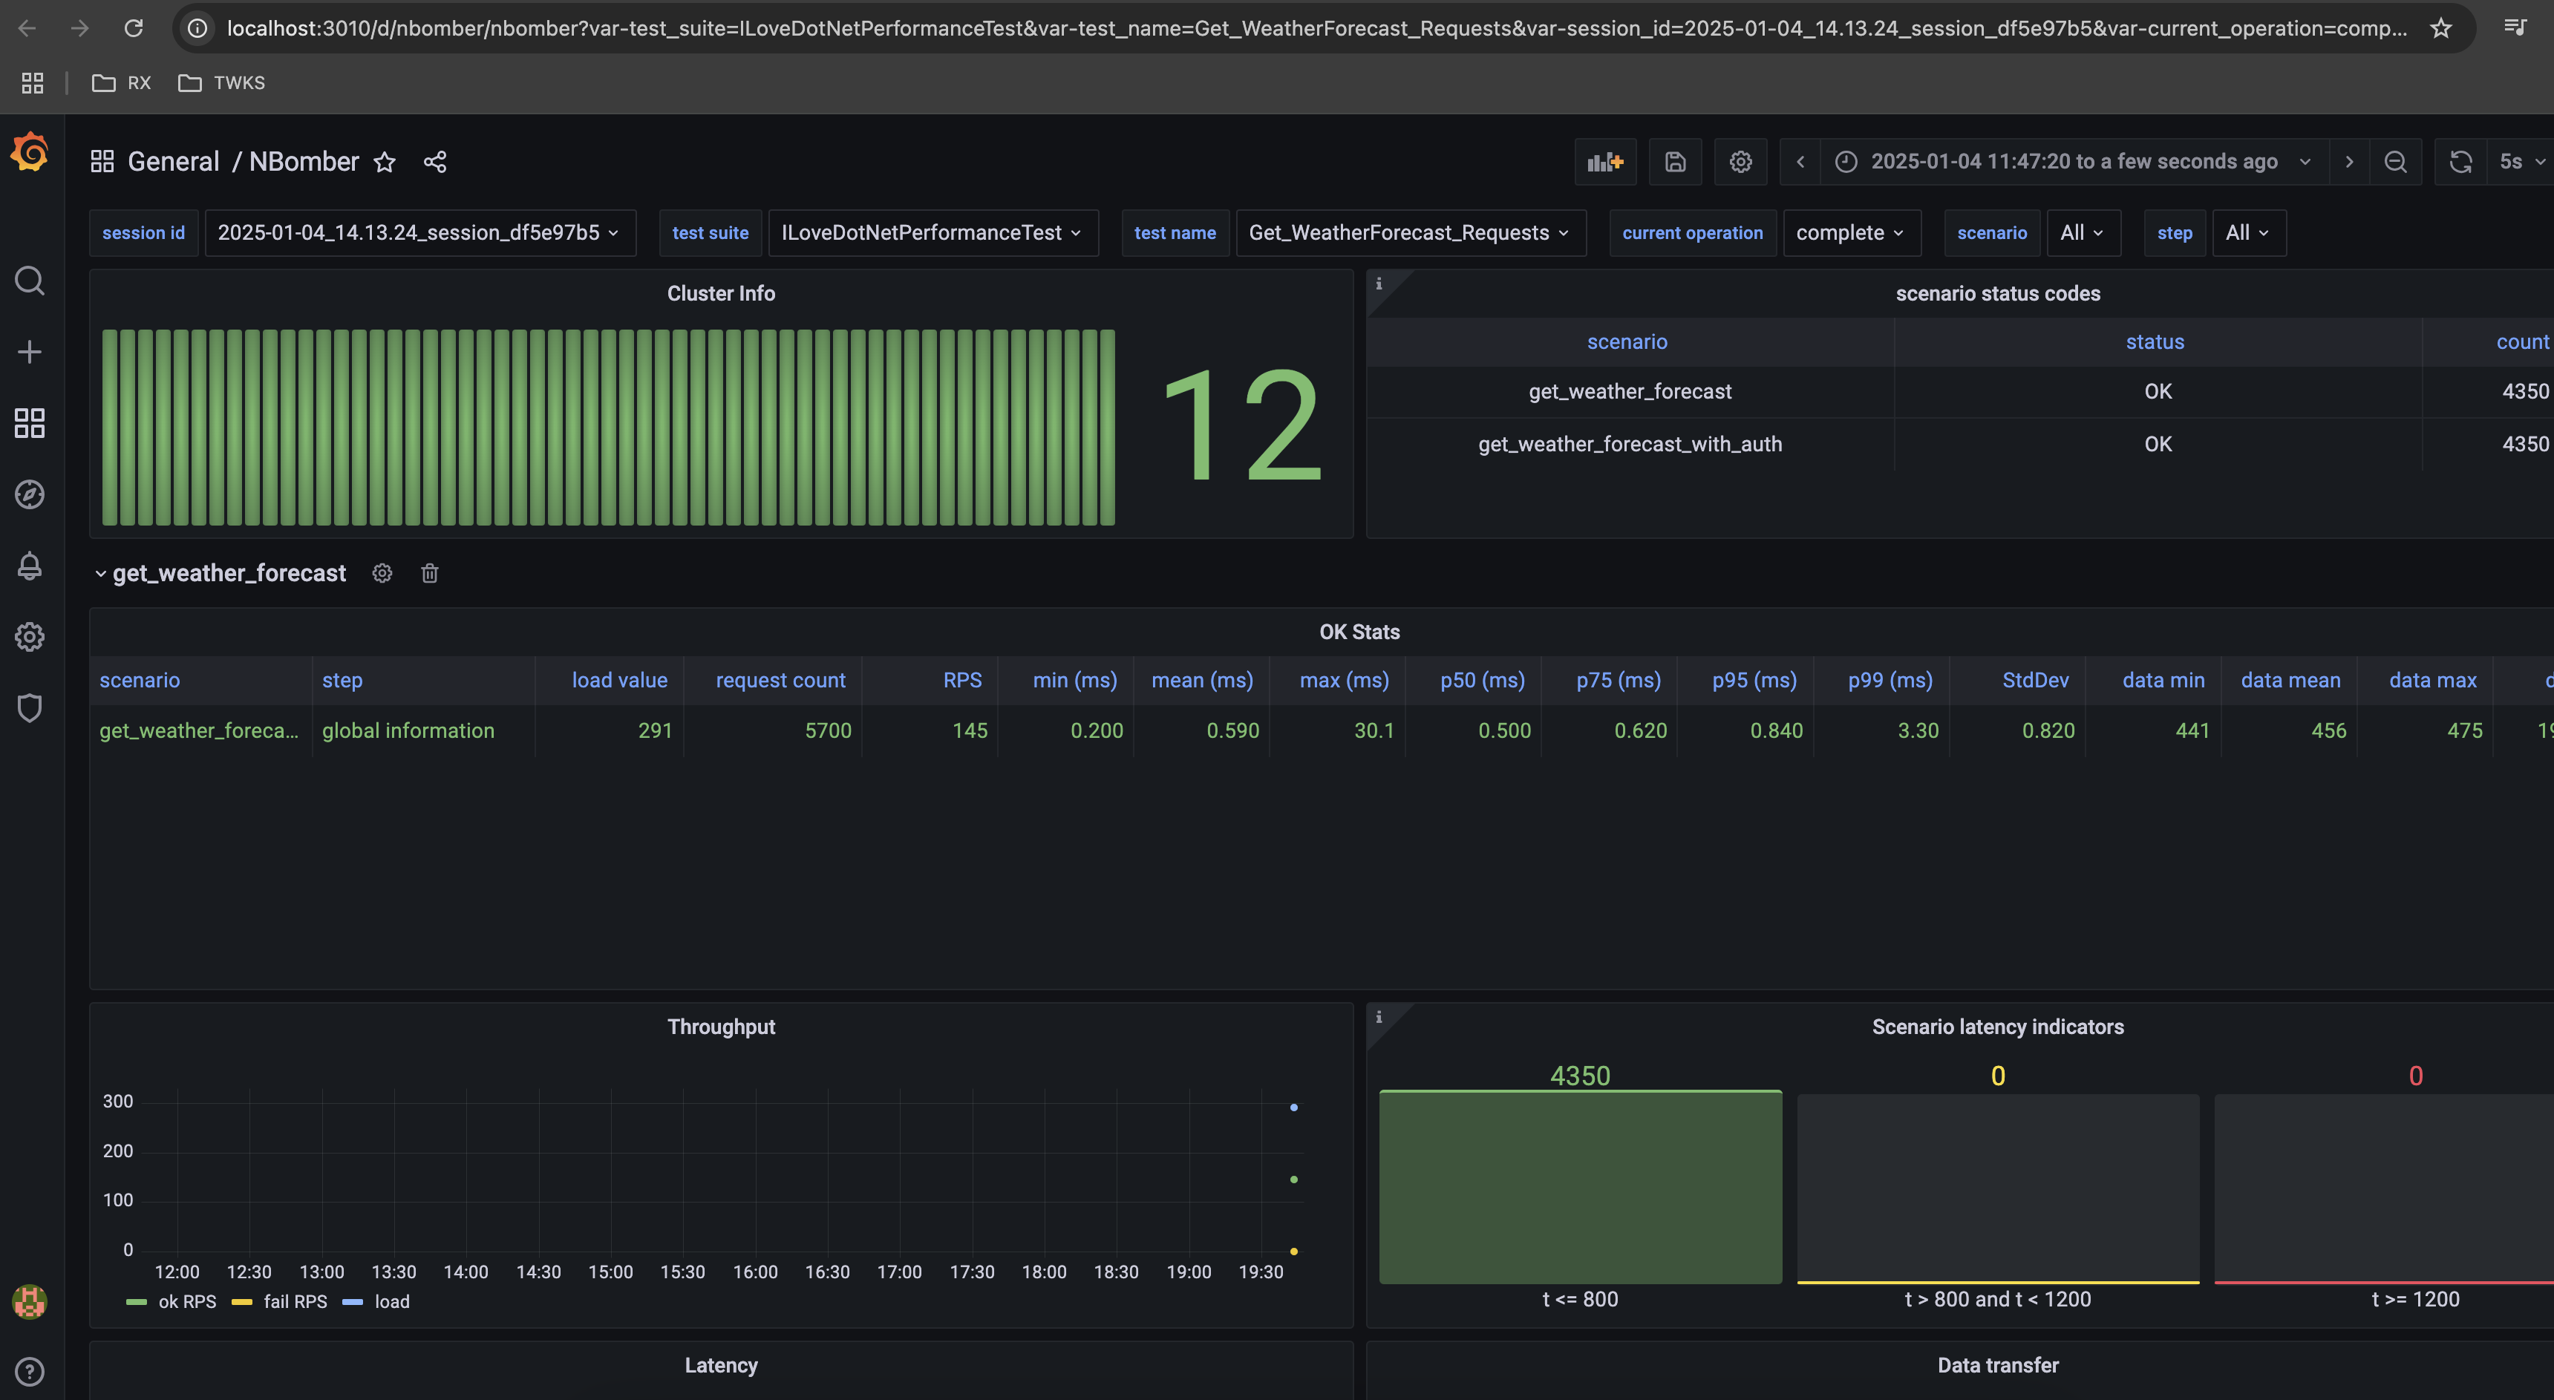Click the General breadcrumb link
Image resolution: width=2554 pixels, height=1400 pixels.
(174, 162)
